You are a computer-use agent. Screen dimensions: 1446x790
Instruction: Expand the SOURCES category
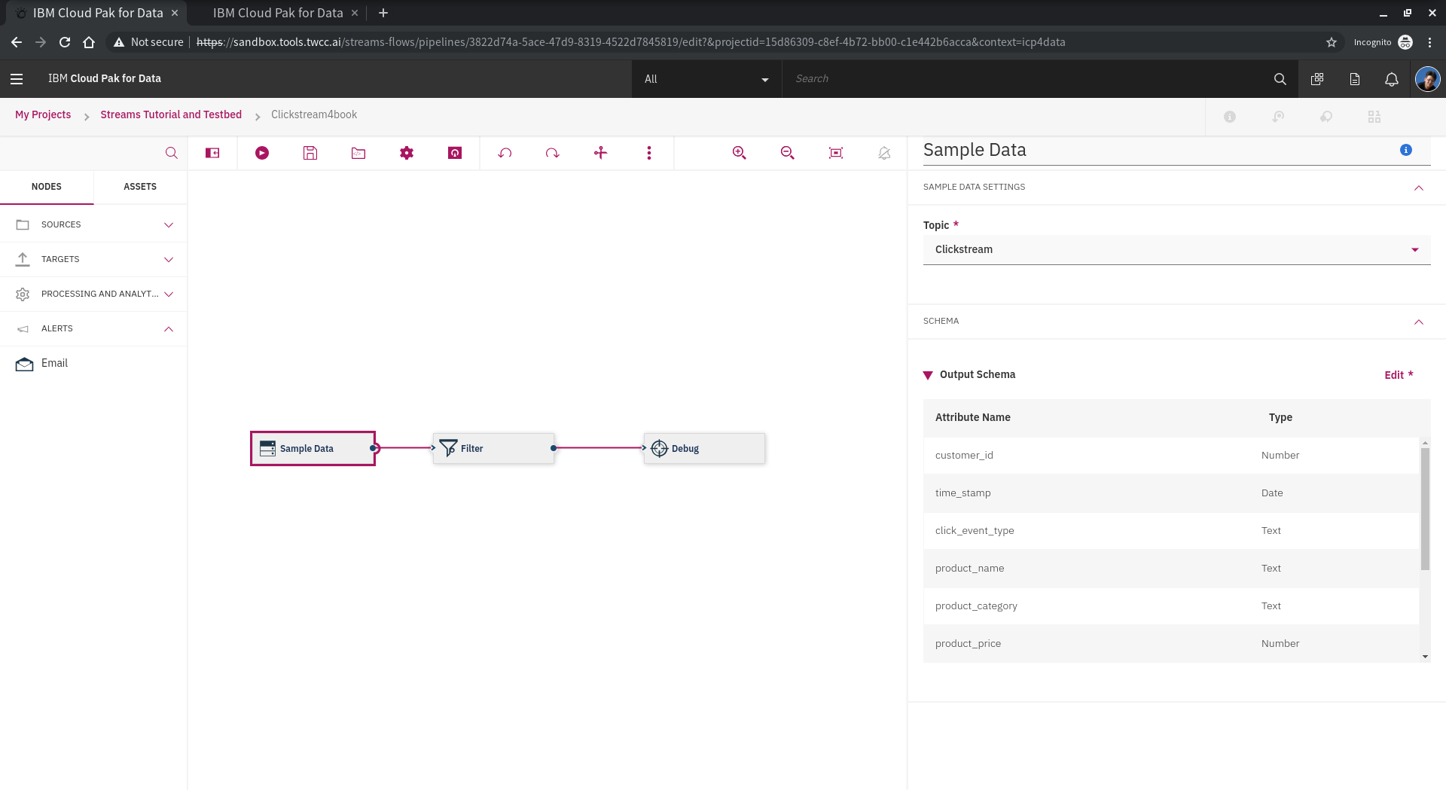tap(93, 224)
